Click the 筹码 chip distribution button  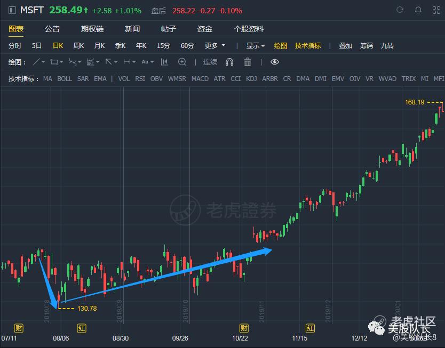366,46
